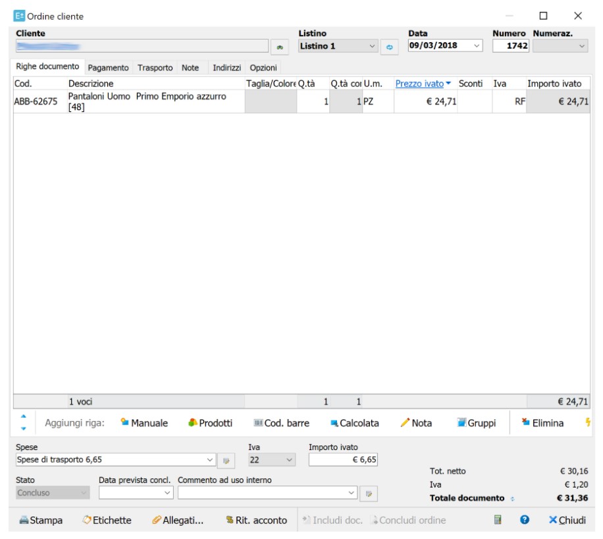This screenshot has height=539, width=603.
Task: Open the Trasporto tab
Action: point(155,68)
